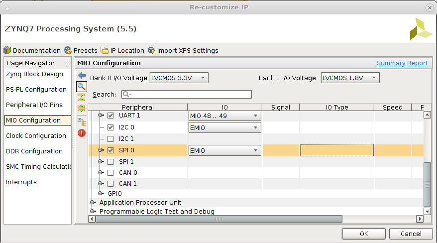Click the IO Type column header
This screenshot has height=243, width=437.
click(x=336, y=107)
